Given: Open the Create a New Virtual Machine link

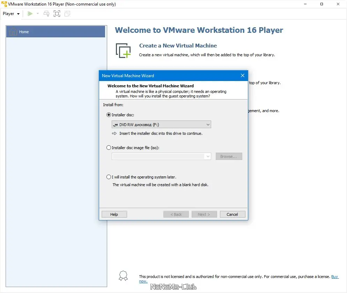Looking at the screenshot, I should click(x=178, y=46).
